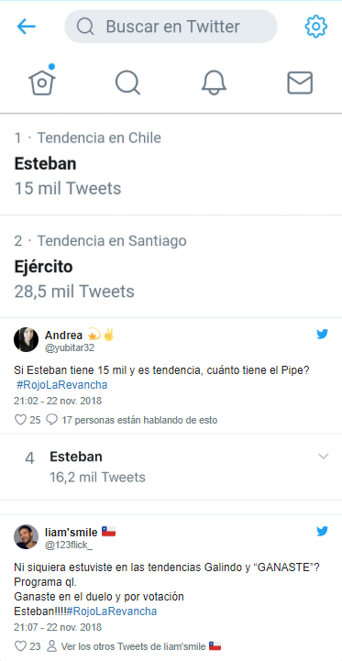The width and height of the screenshot is (342, 661).
Task: Click Twitter bird logo on liam'smile tweet
Action: 323,532
